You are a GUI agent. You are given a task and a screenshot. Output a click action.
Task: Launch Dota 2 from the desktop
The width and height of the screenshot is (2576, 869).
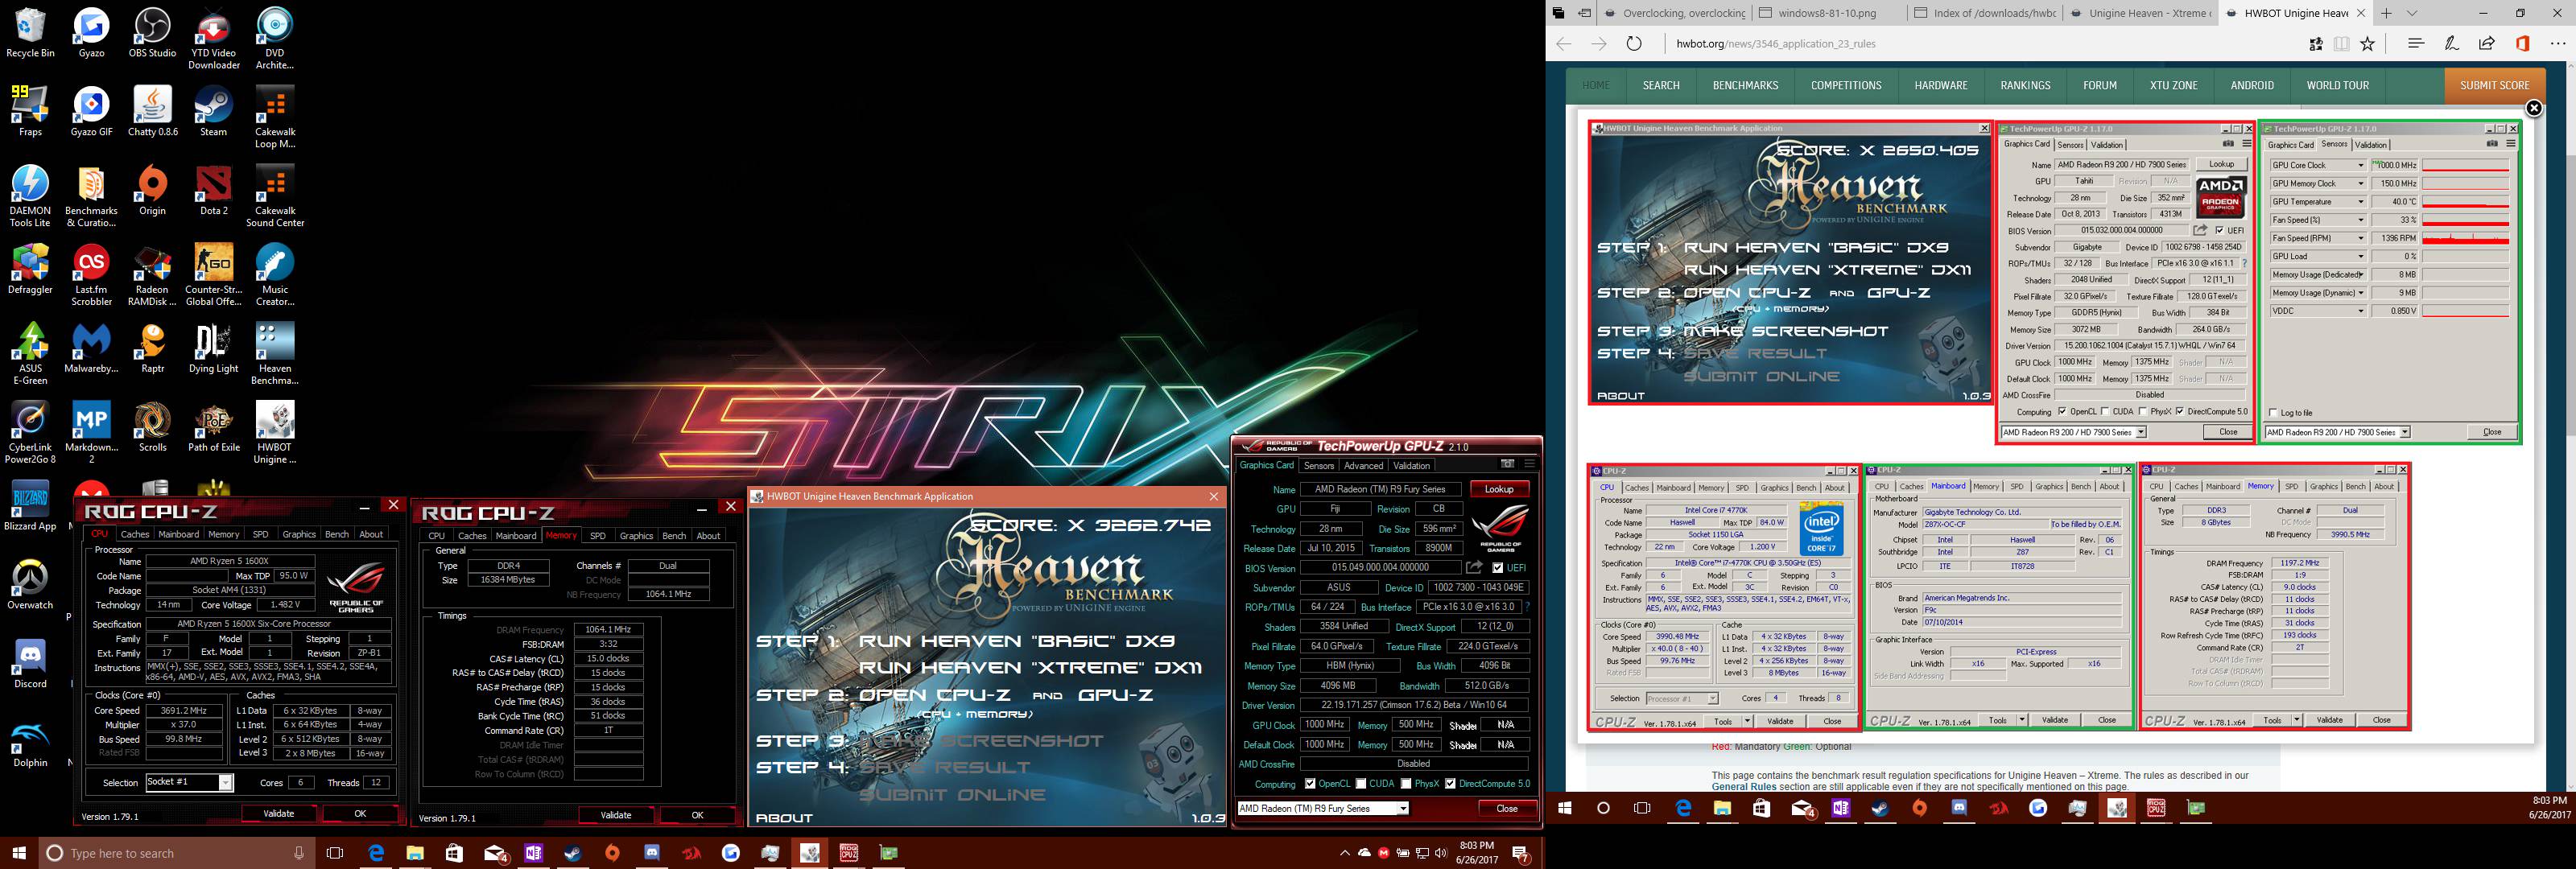point(213,190)
